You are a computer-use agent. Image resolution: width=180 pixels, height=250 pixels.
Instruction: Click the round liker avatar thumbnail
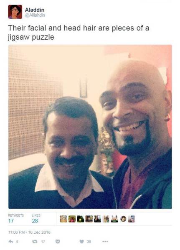tap(123, 219)
